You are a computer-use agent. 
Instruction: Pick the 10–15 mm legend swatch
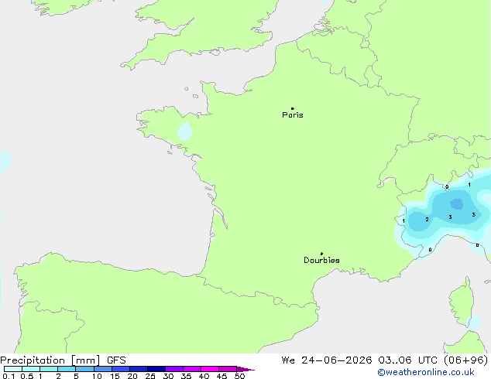(103, 369)
